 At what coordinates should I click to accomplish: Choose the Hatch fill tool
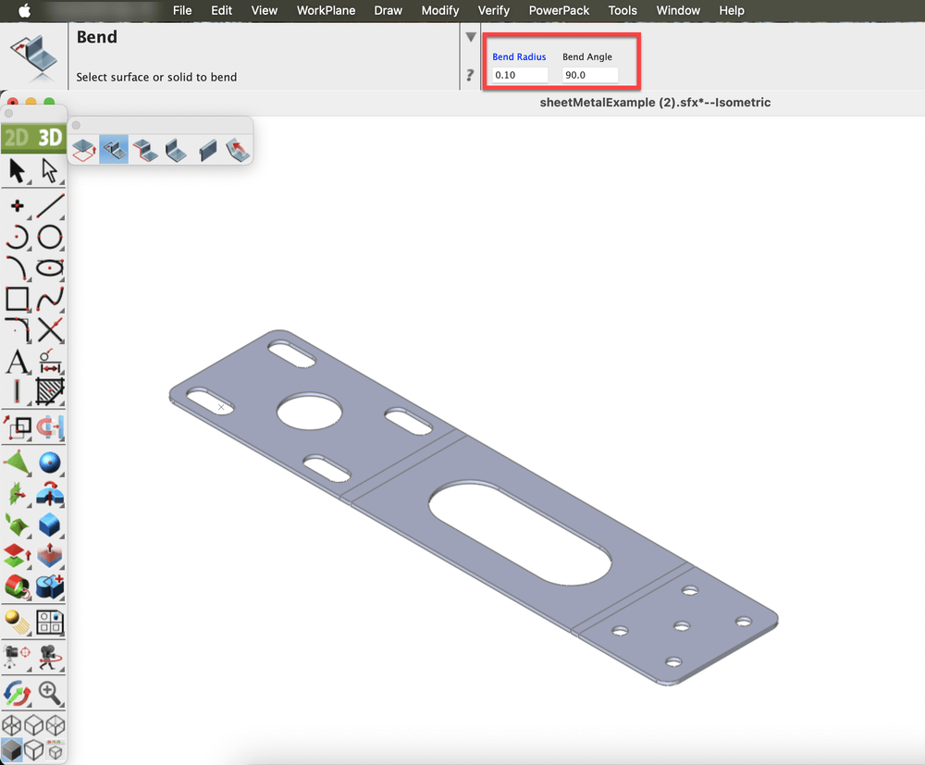click(x=50, y=392)
